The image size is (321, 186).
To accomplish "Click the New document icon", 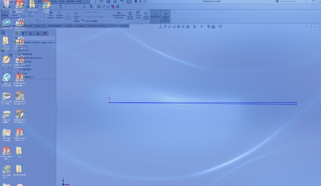I will [x=95, y=1].
